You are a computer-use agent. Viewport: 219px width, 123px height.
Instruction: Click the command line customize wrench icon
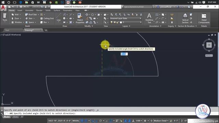coord(2,114)
